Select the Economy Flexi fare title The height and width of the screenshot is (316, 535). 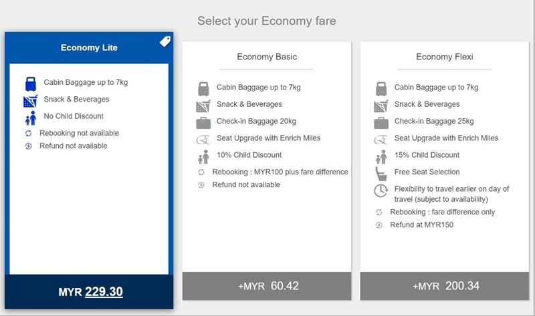click(445, 57)
